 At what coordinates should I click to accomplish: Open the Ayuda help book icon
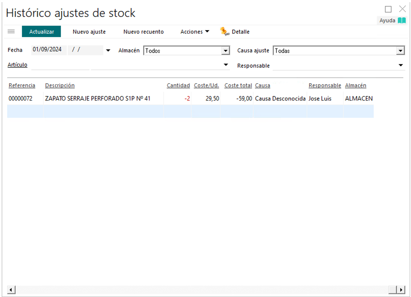(402, 20)
